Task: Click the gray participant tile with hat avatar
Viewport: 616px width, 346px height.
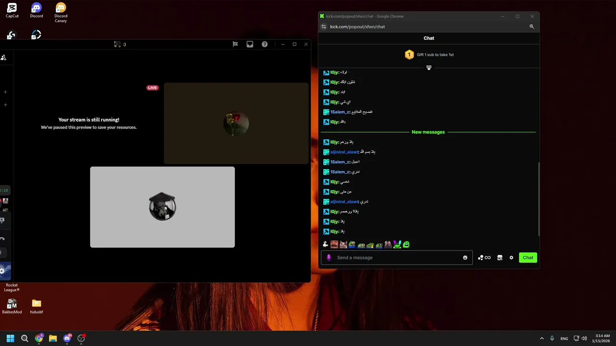Action: point(162,207)
